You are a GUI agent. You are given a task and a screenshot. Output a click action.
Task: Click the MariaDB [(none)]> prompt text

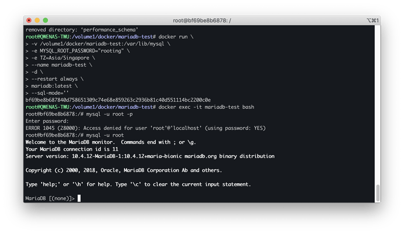click(50, 198)
